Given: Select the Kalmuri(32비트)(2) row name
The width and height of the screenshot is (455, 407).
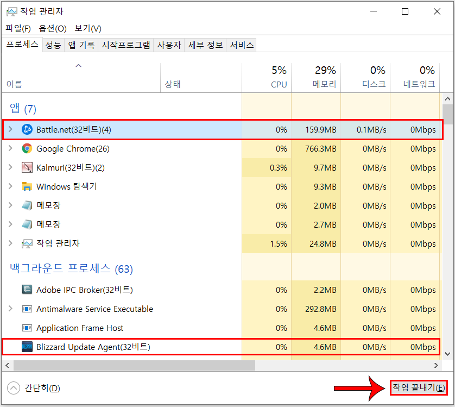Looking at the screenshot, I should pyautogui.click(x=71, y=167).
